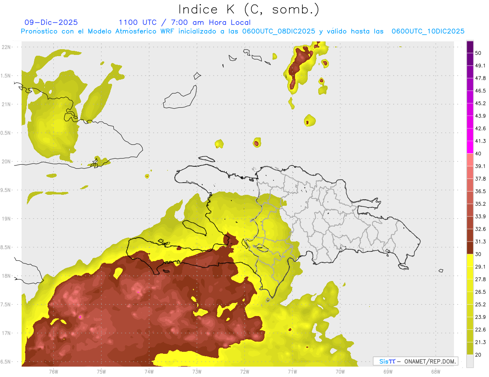Click the 76W longitude label

53,372
